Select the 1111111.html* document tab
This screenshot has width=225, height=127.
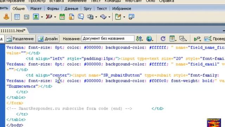(13, 31)
